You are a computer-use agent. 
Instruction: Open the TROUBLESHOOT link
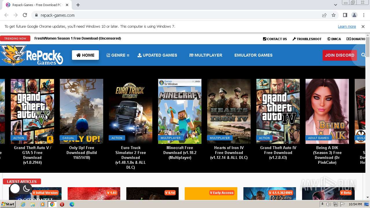tap(307, 39)
